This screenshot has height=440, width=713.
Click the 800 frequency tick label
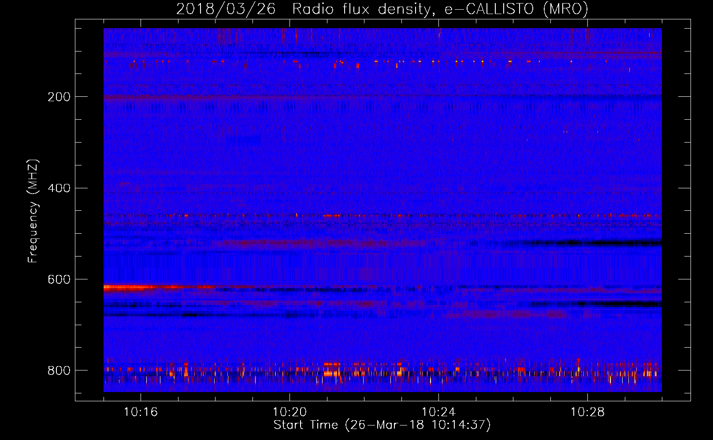click(x=59, y=370)
